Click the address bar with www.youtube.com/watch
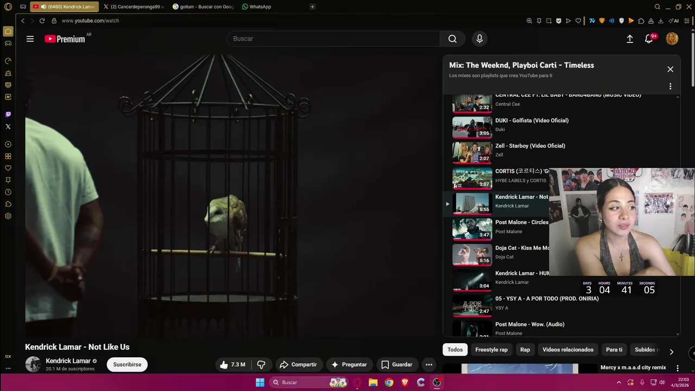The width and height of the screenshot is (695, 391). [90, 21]
